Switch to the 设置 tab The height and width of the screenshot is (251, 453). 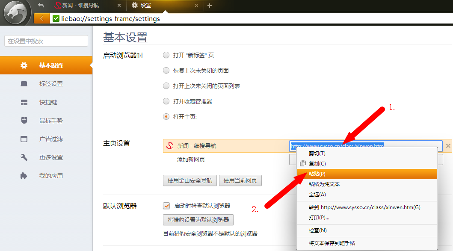[165, 6]
